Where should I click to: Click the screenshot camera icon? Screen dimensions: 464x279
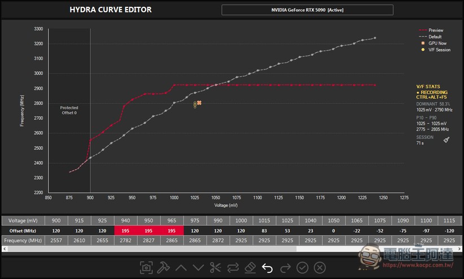pyautogui.click(x=146, y=268)
